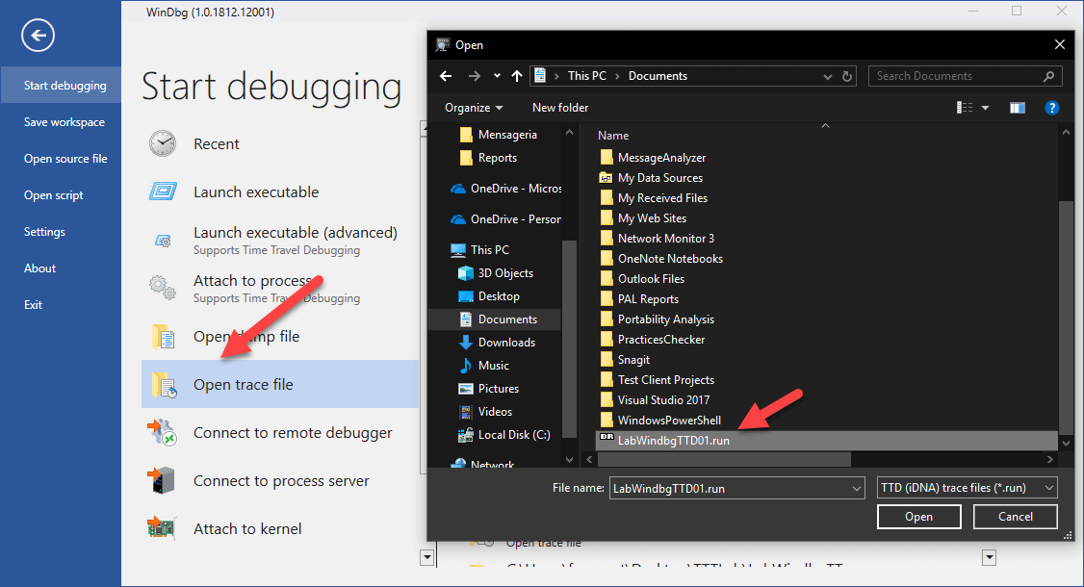Open the Settings menu item
The height and width of the screenshot is (587, 1084).
click(44, 232)
